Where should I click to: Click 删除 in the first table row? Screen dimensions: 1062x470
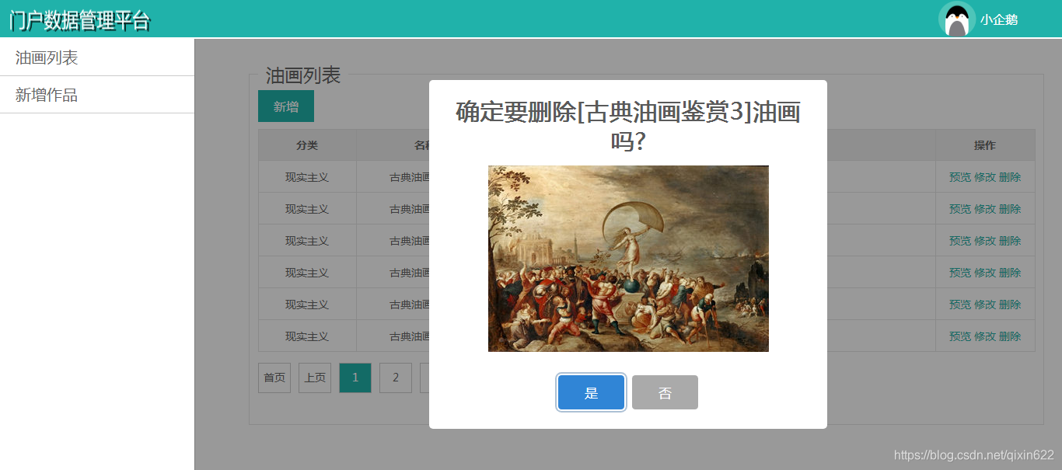point(1010,177)
